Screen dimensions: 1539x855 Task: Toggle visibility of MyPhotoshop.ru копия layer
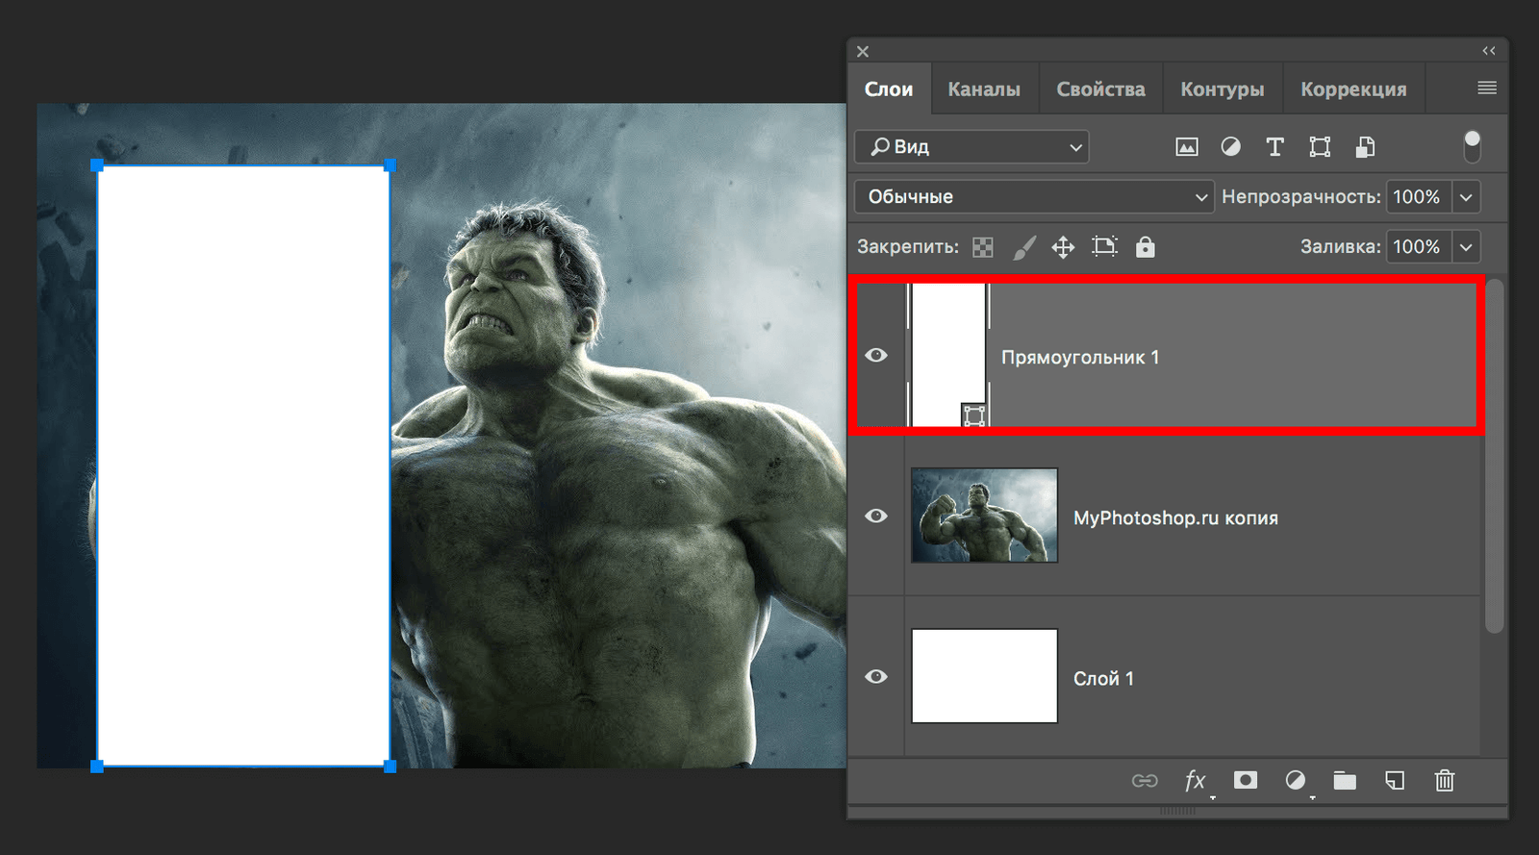tap(876, 516)
